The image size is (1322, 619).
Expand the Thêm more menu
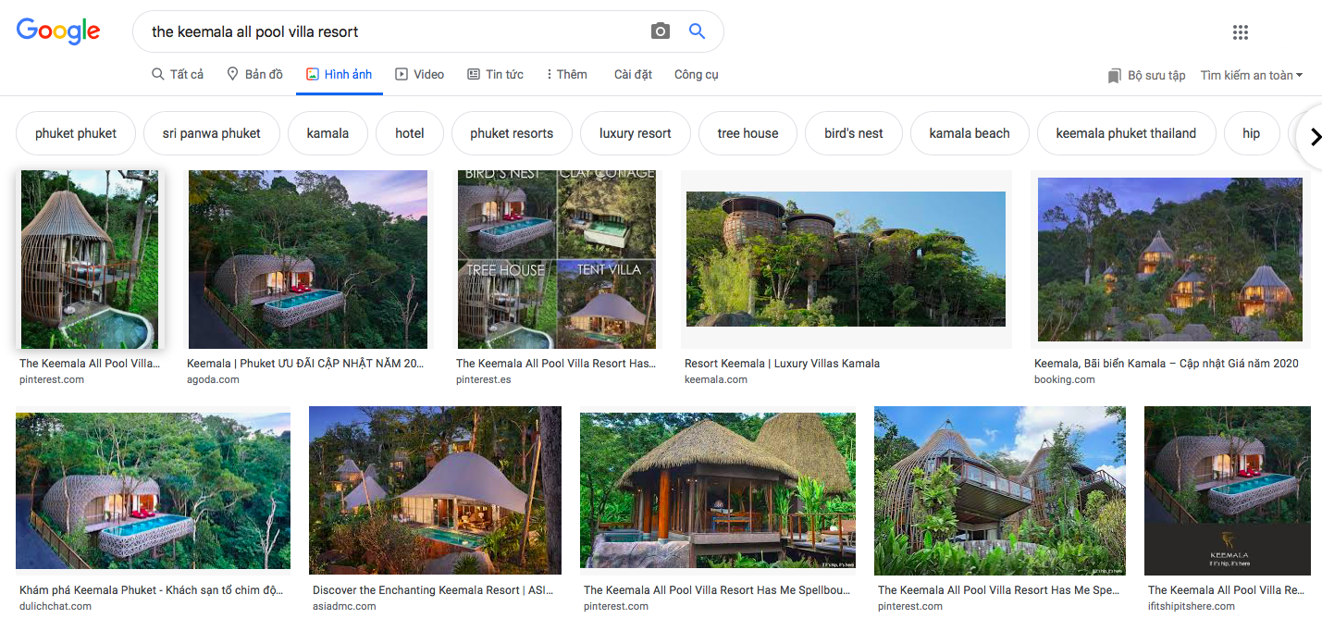566,74
